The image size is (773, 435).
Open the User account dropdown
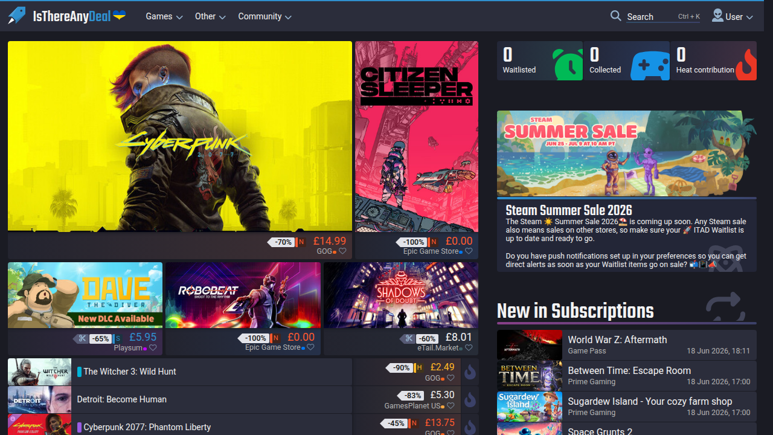pos(733,16)
